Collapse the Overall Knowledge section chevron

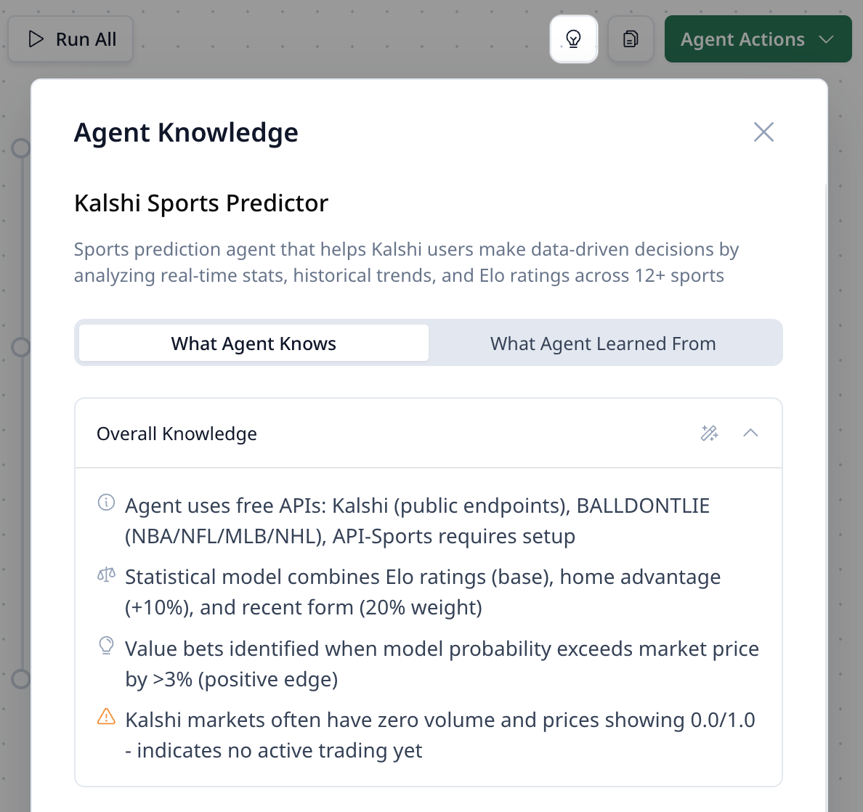pyautogui.click(x=750, y=434)
